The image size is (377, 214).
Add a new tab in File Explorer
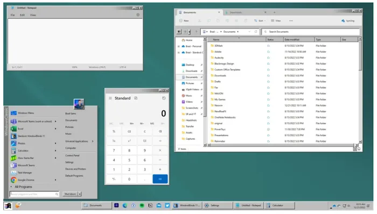tap(274, 12)
